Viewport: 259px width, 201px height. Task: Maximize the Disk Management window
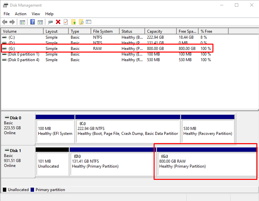[237, 5]
